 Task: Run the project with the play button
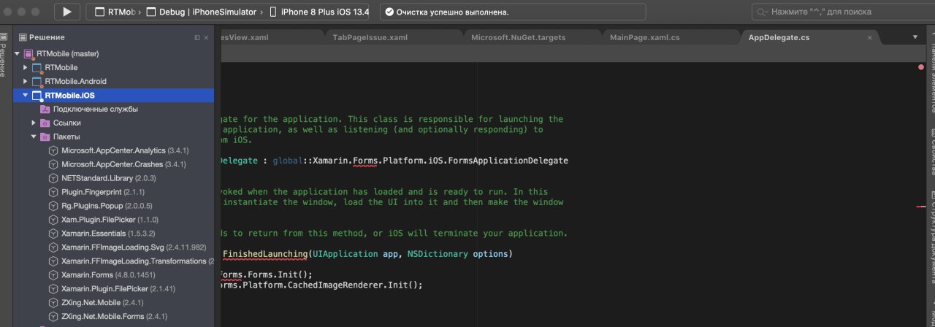coord(67,12)
